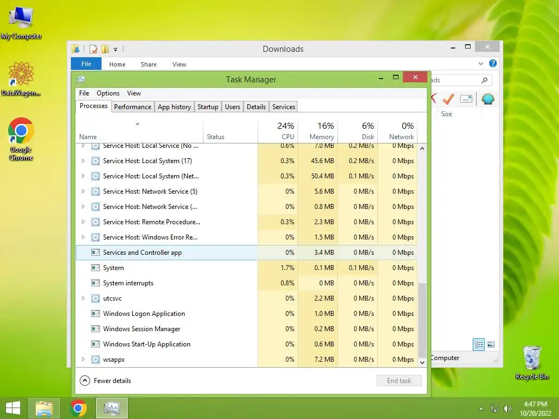Viewport: 559px width, 419px height.
Task: Open Task Manager Options menu
Action: point(108,93)
